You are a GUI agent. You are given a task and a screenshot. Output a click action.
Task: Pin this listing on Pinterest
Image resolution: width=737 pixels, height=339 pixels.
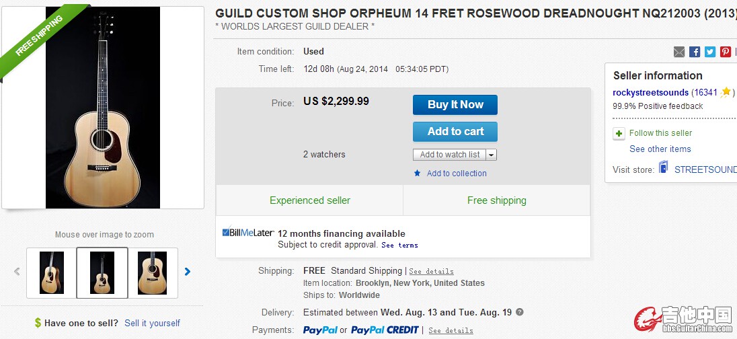tap(726, 52)
